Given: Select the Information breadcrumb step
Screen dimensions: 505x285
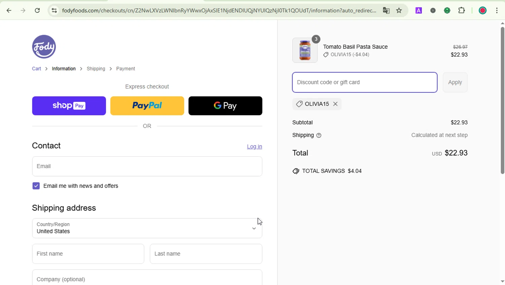Looking at the screenshot, I should (64, 69).
